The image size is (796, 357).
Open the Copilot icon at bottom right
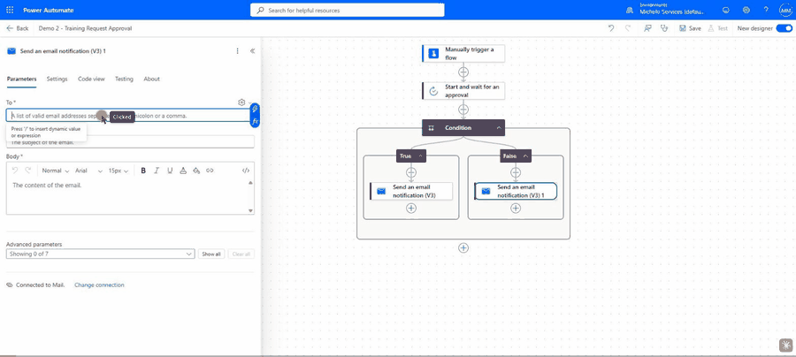[x=785, y=346]
